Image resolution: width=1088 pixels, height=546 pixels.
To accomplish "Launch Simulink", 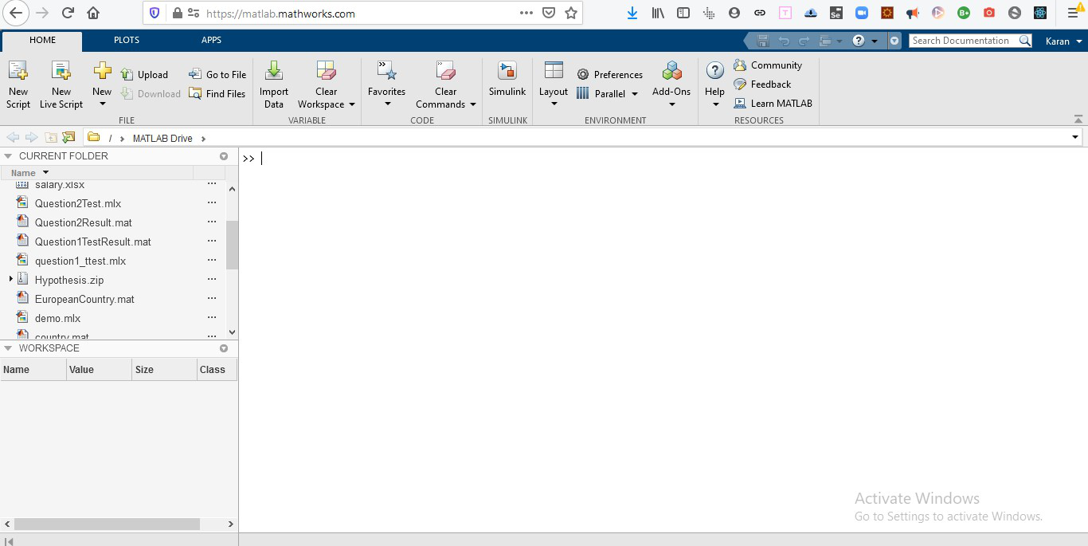I will click(507, 80).
